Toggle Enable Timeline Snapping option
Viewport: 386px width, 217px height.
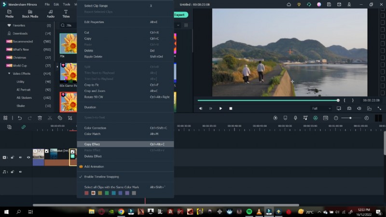102,176
